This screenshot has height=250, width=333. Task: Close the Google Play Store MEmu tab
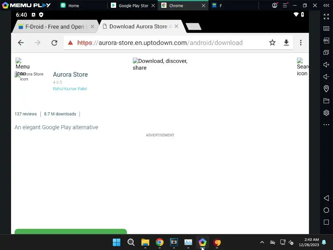click(153, 6)
